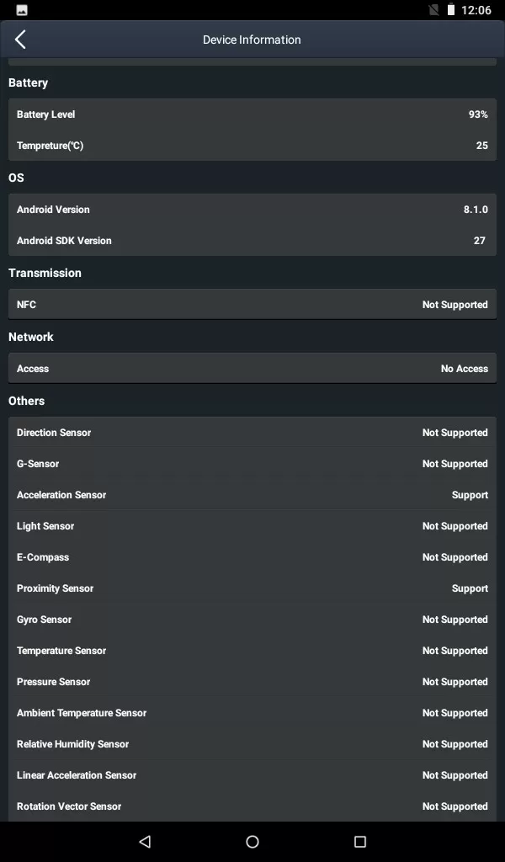Tap the Android back navigation triangle
This screenshot has height=862, width=505.
pos(145,842)
